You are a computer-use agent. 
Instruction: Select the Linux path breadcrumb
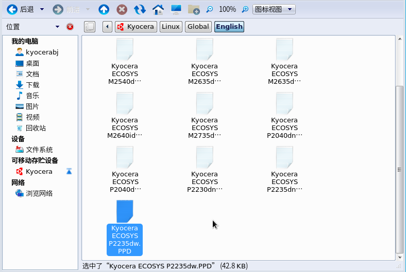pos(171,27)
